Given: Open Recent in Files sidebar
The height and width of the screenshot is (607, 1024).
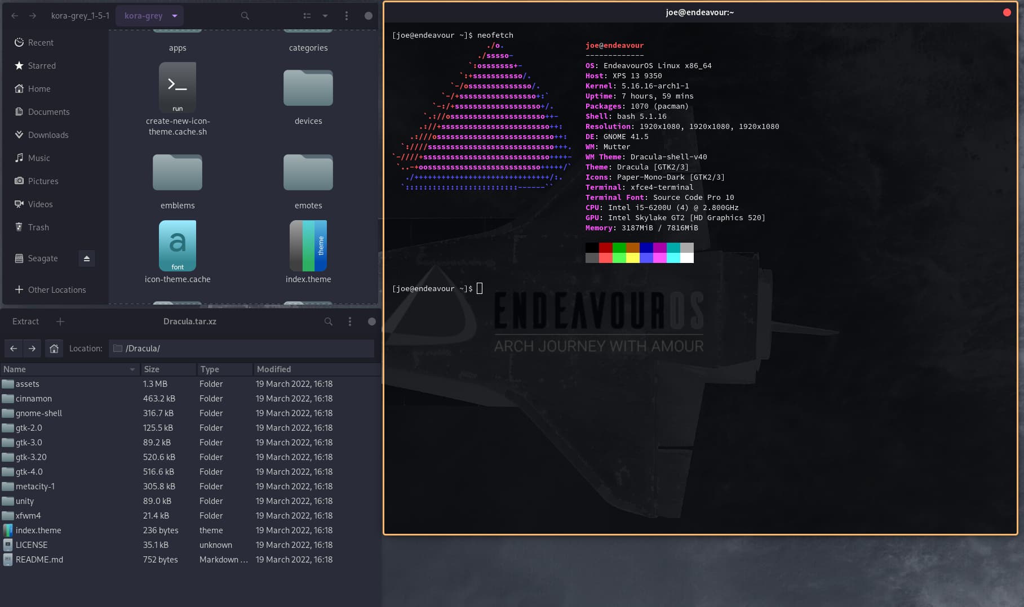Looking at the screenshot, I should click(55, 43).
